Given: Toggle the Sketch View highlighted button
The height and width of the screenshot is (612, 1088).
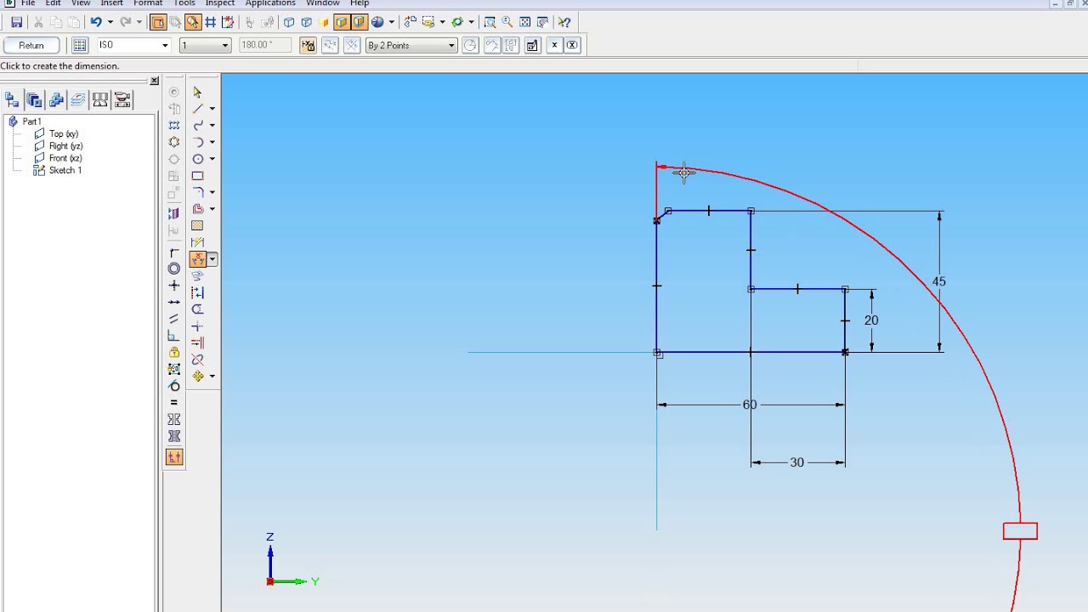Looking at the screenshot, I should [158, 22].
